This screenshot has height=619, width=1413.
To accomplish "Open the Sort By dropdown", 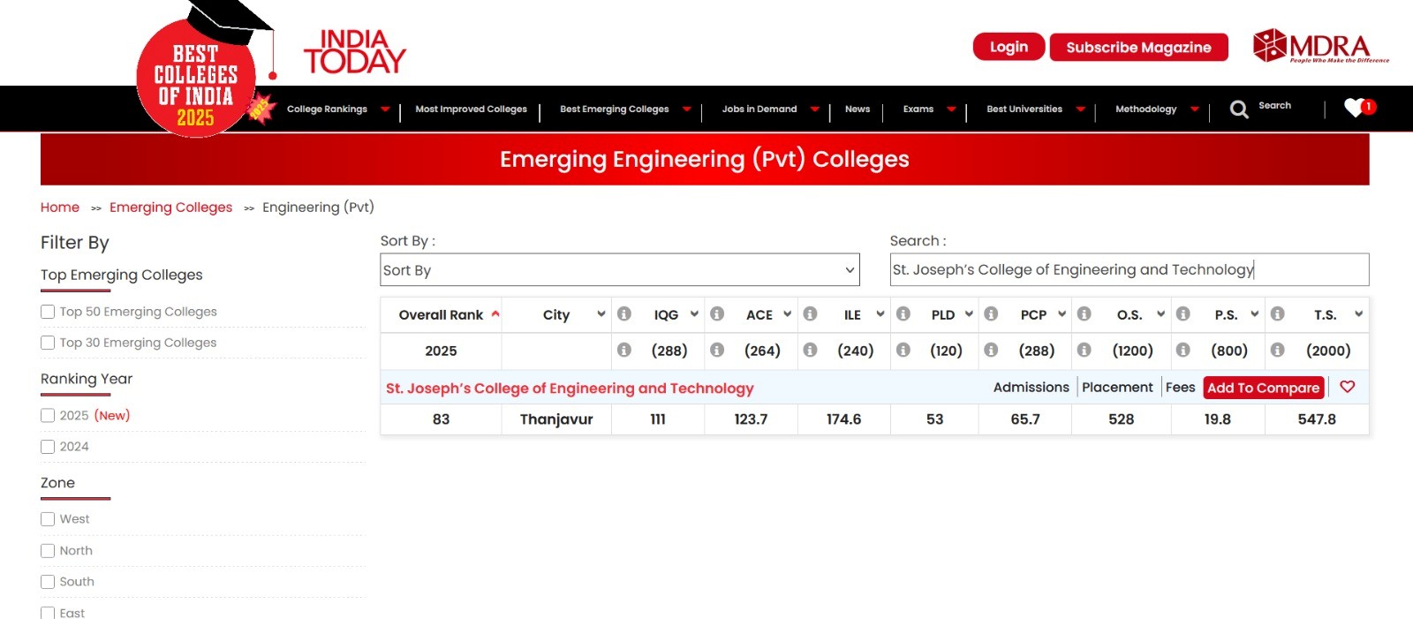I will [620, 270].
